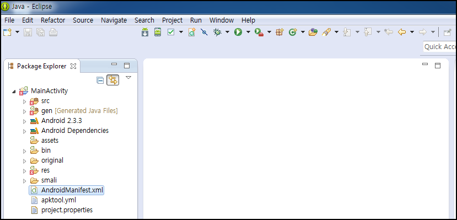Open the Project menu
Image resolution: width=457 pixels, height=220 pixels.
(x=172, y=20)
